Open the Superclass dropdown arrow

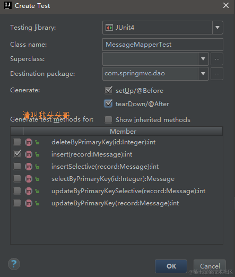pos(203,59)
